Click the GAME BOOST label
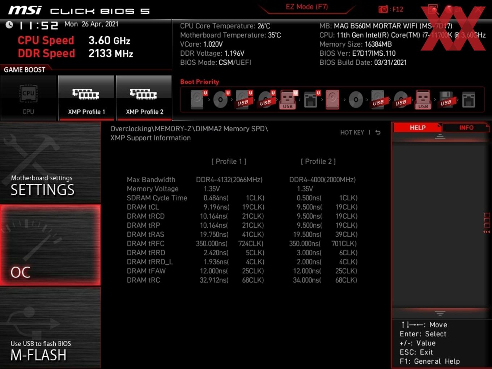 [x=25, y=70]
